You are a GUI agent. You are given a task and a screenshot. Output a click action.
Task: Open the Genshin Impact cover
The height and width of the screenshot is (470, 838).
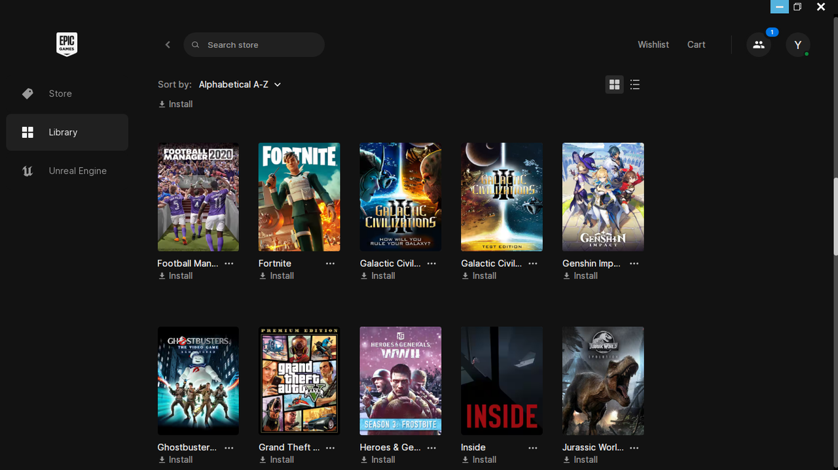603,197
